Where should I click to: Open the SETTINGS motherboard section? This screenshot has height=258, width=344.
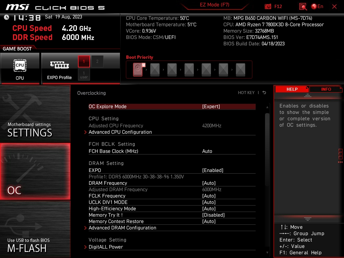(x=35, y=114)
